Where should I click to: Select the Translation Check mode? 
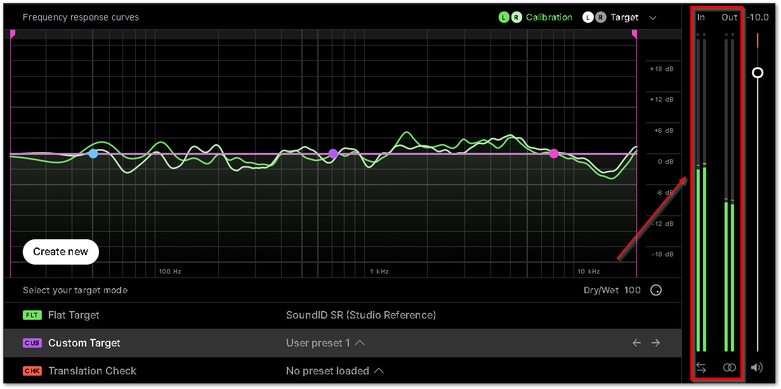point(343,371)
